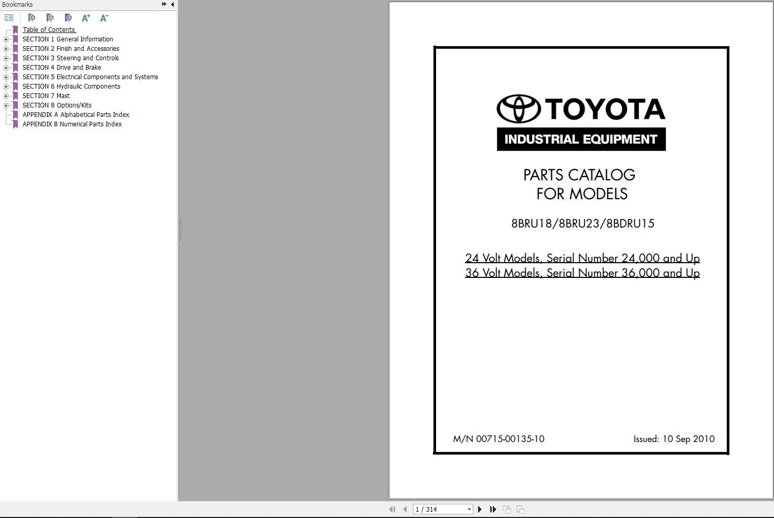The image size is (774, 518).
Task: Select SECTION 4 Drive and Brake bookmark
Action: pyautogui.click(x=62, y=68)
